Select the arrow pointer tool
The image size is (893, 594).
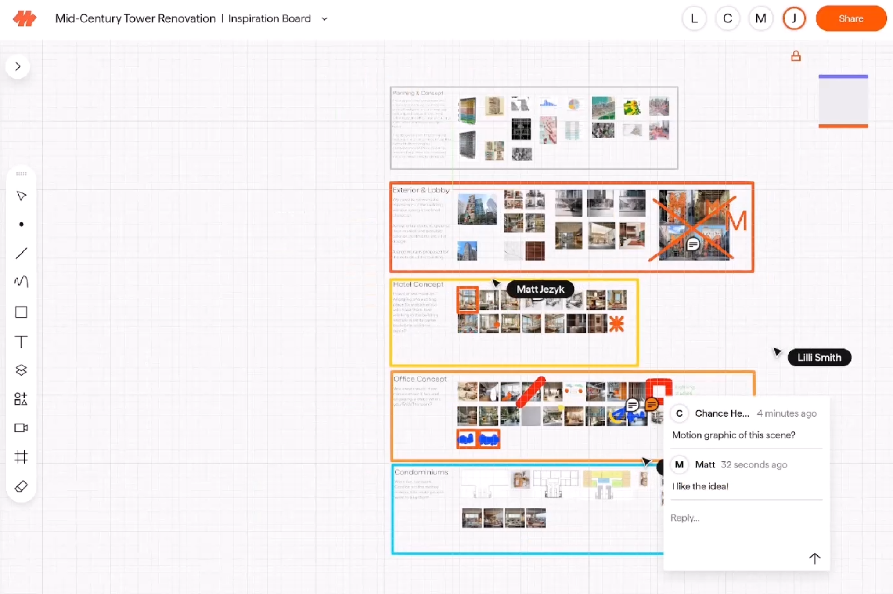(21, 196)
